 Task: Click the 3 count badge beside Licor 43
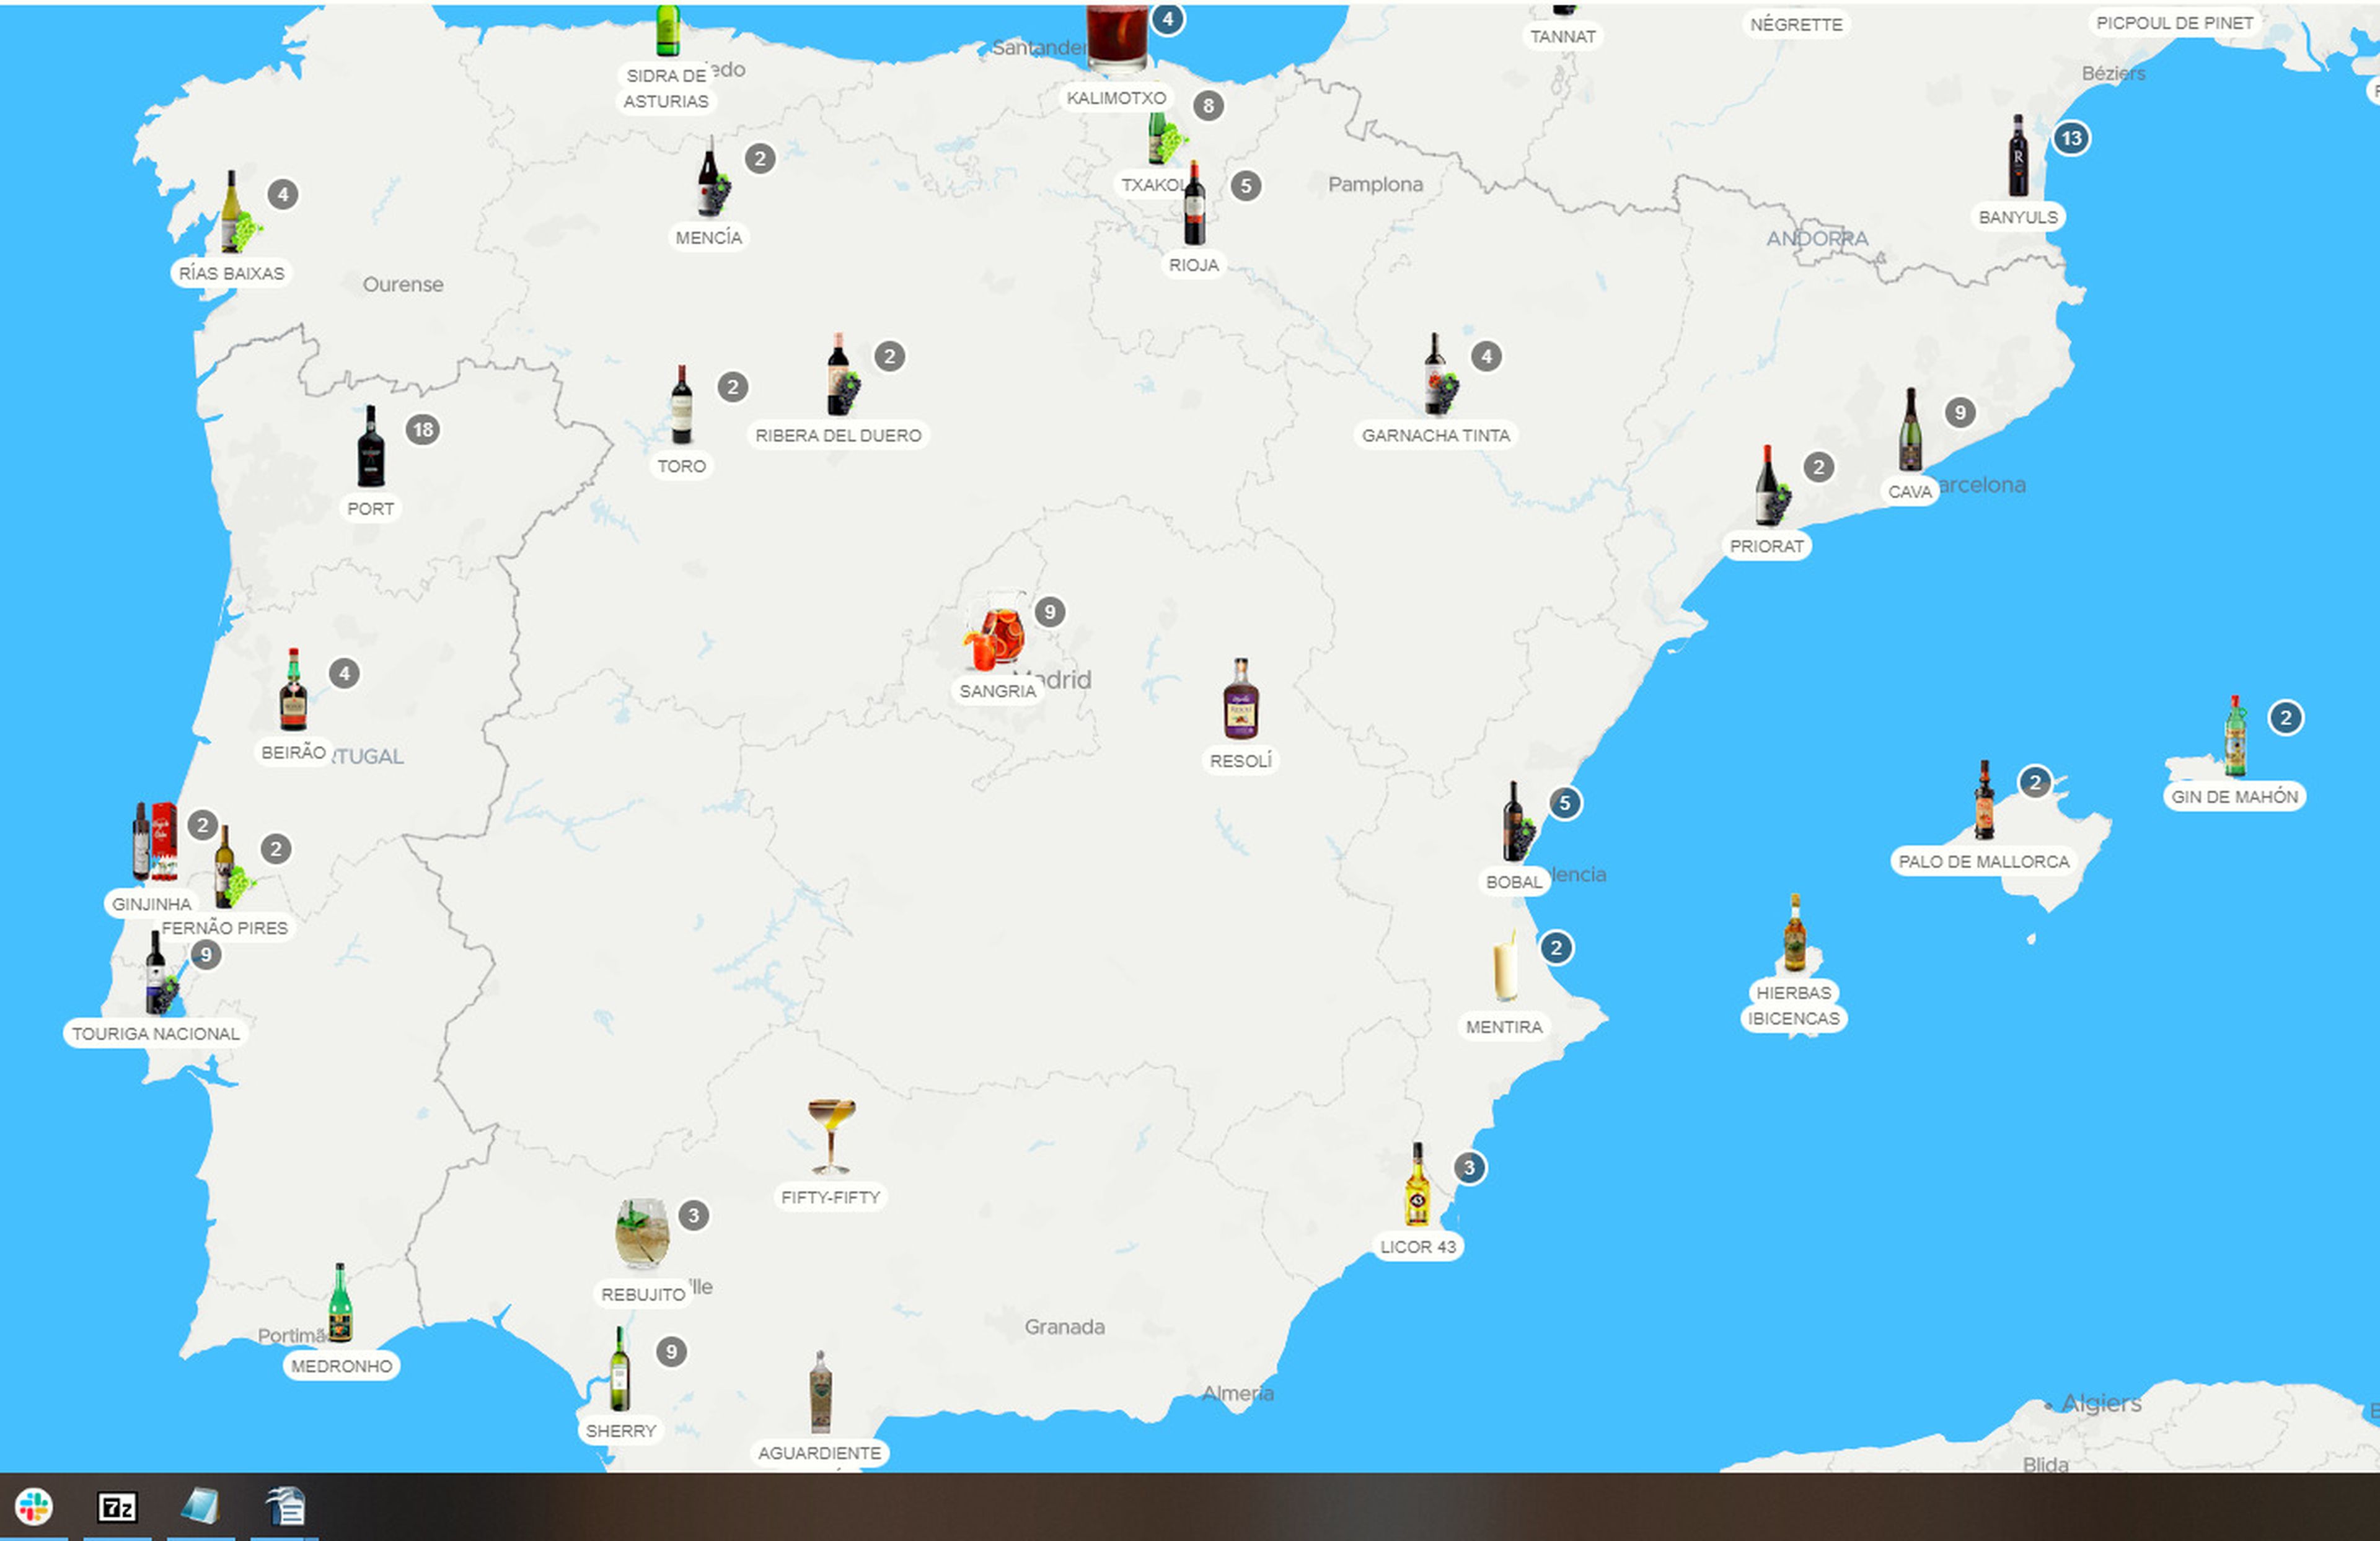1469,1167
